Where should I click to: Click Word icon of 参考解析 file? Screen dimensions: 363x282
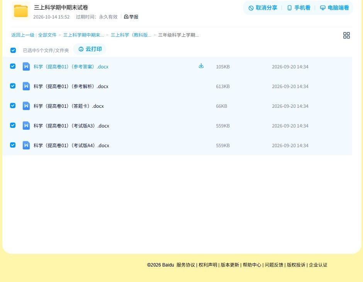[26, 87]
